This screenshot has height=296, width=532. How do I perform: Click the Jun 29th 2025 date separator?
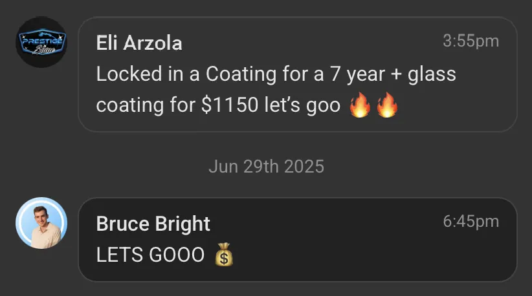click(x=266, y=166)
